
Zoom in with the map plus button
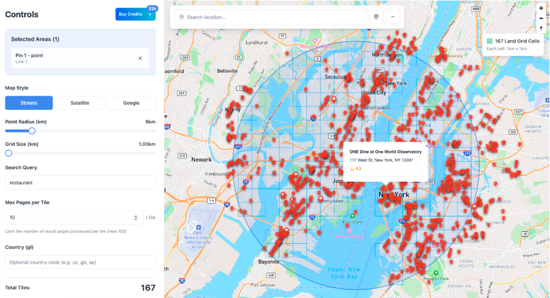click(x=541, y=8)
